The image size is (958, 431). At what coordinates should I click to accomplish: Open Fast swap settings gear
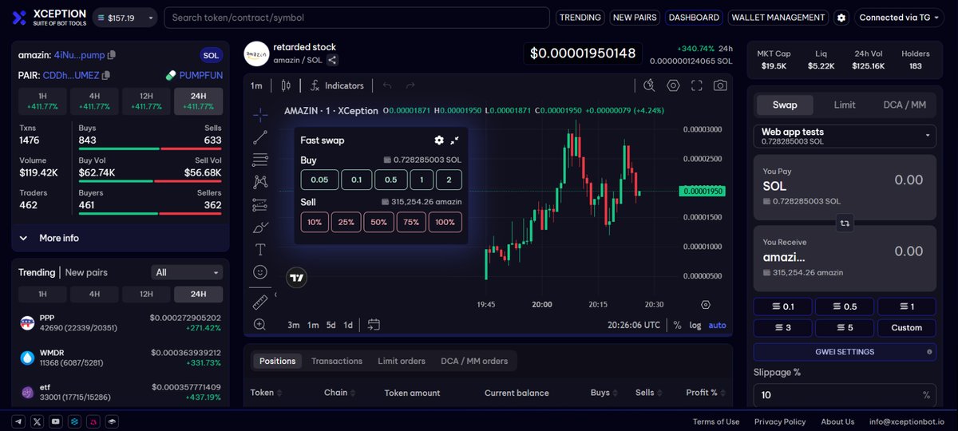pyautogui.click(x=438, y=140)
